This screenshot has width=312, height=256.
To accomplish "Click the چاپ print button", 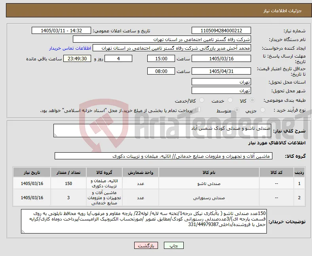I will click(173, 245).
